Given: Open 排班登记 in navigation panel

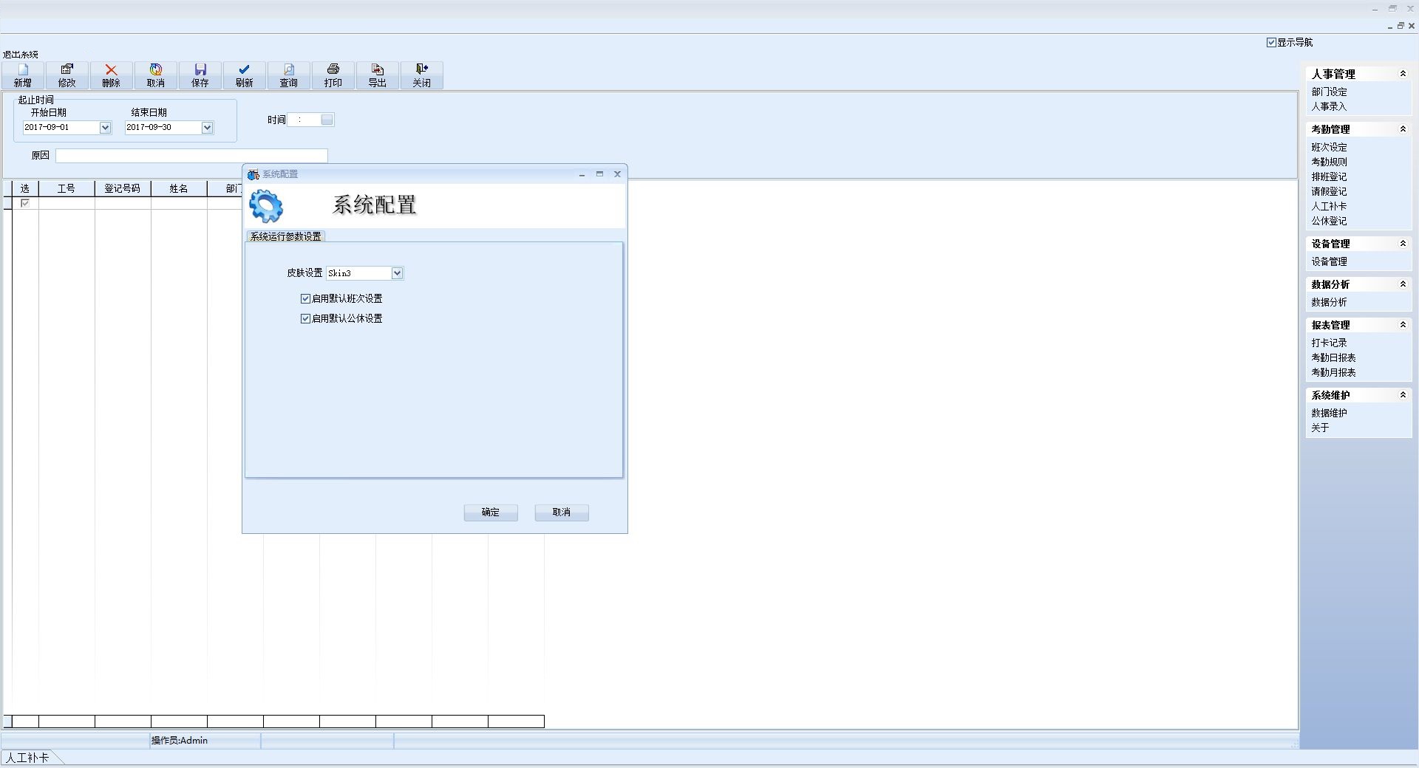Looking at the screenshot, I should point(1329,176).
